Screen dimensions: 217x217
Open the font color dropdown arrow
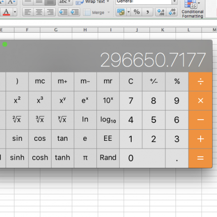15,12
